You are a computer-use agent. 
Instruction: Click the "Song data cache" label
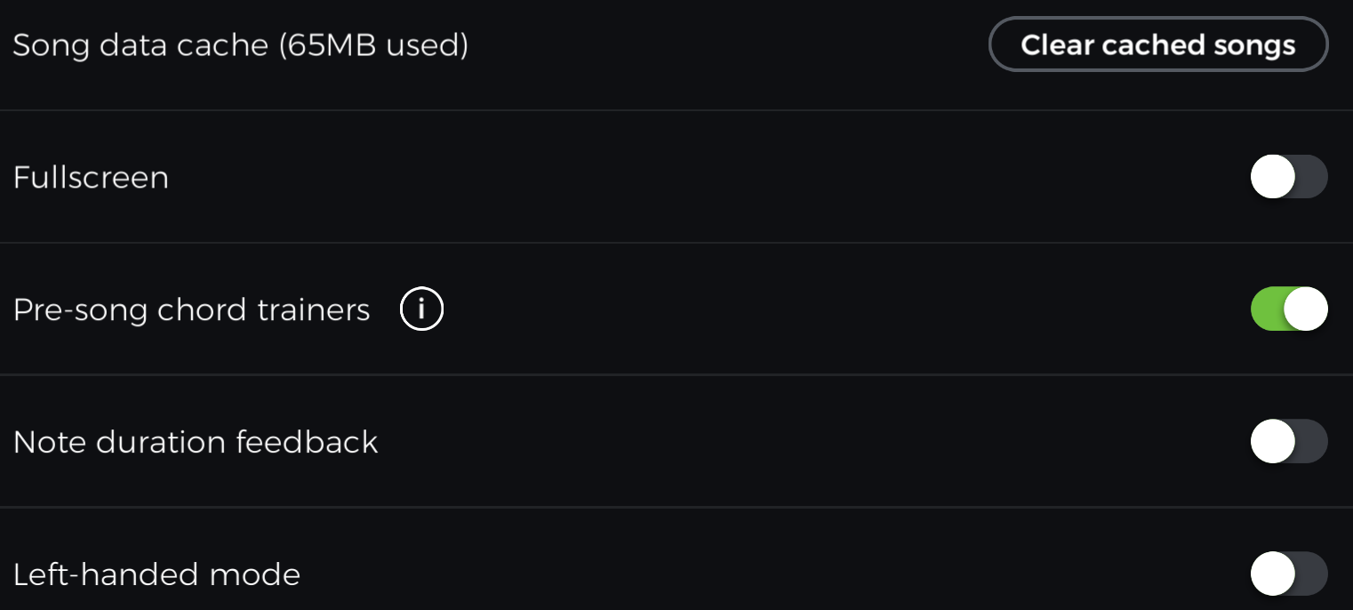[140, 44]
